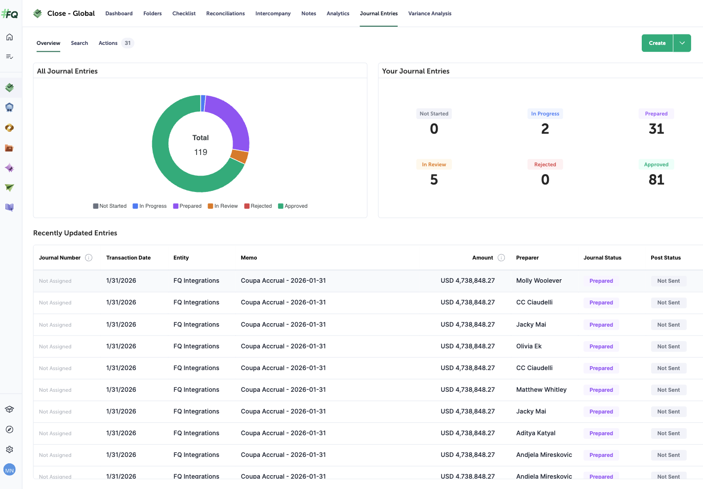Toggle the Approved legend item in chart
703x489 pixels.
click(x=292, y=206)
